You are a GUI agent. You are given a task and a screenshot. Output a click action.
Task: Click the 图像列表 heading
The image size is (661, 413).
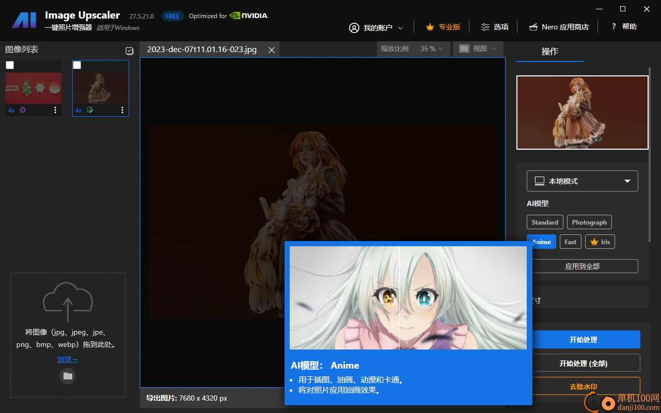(x=22, y=50)
